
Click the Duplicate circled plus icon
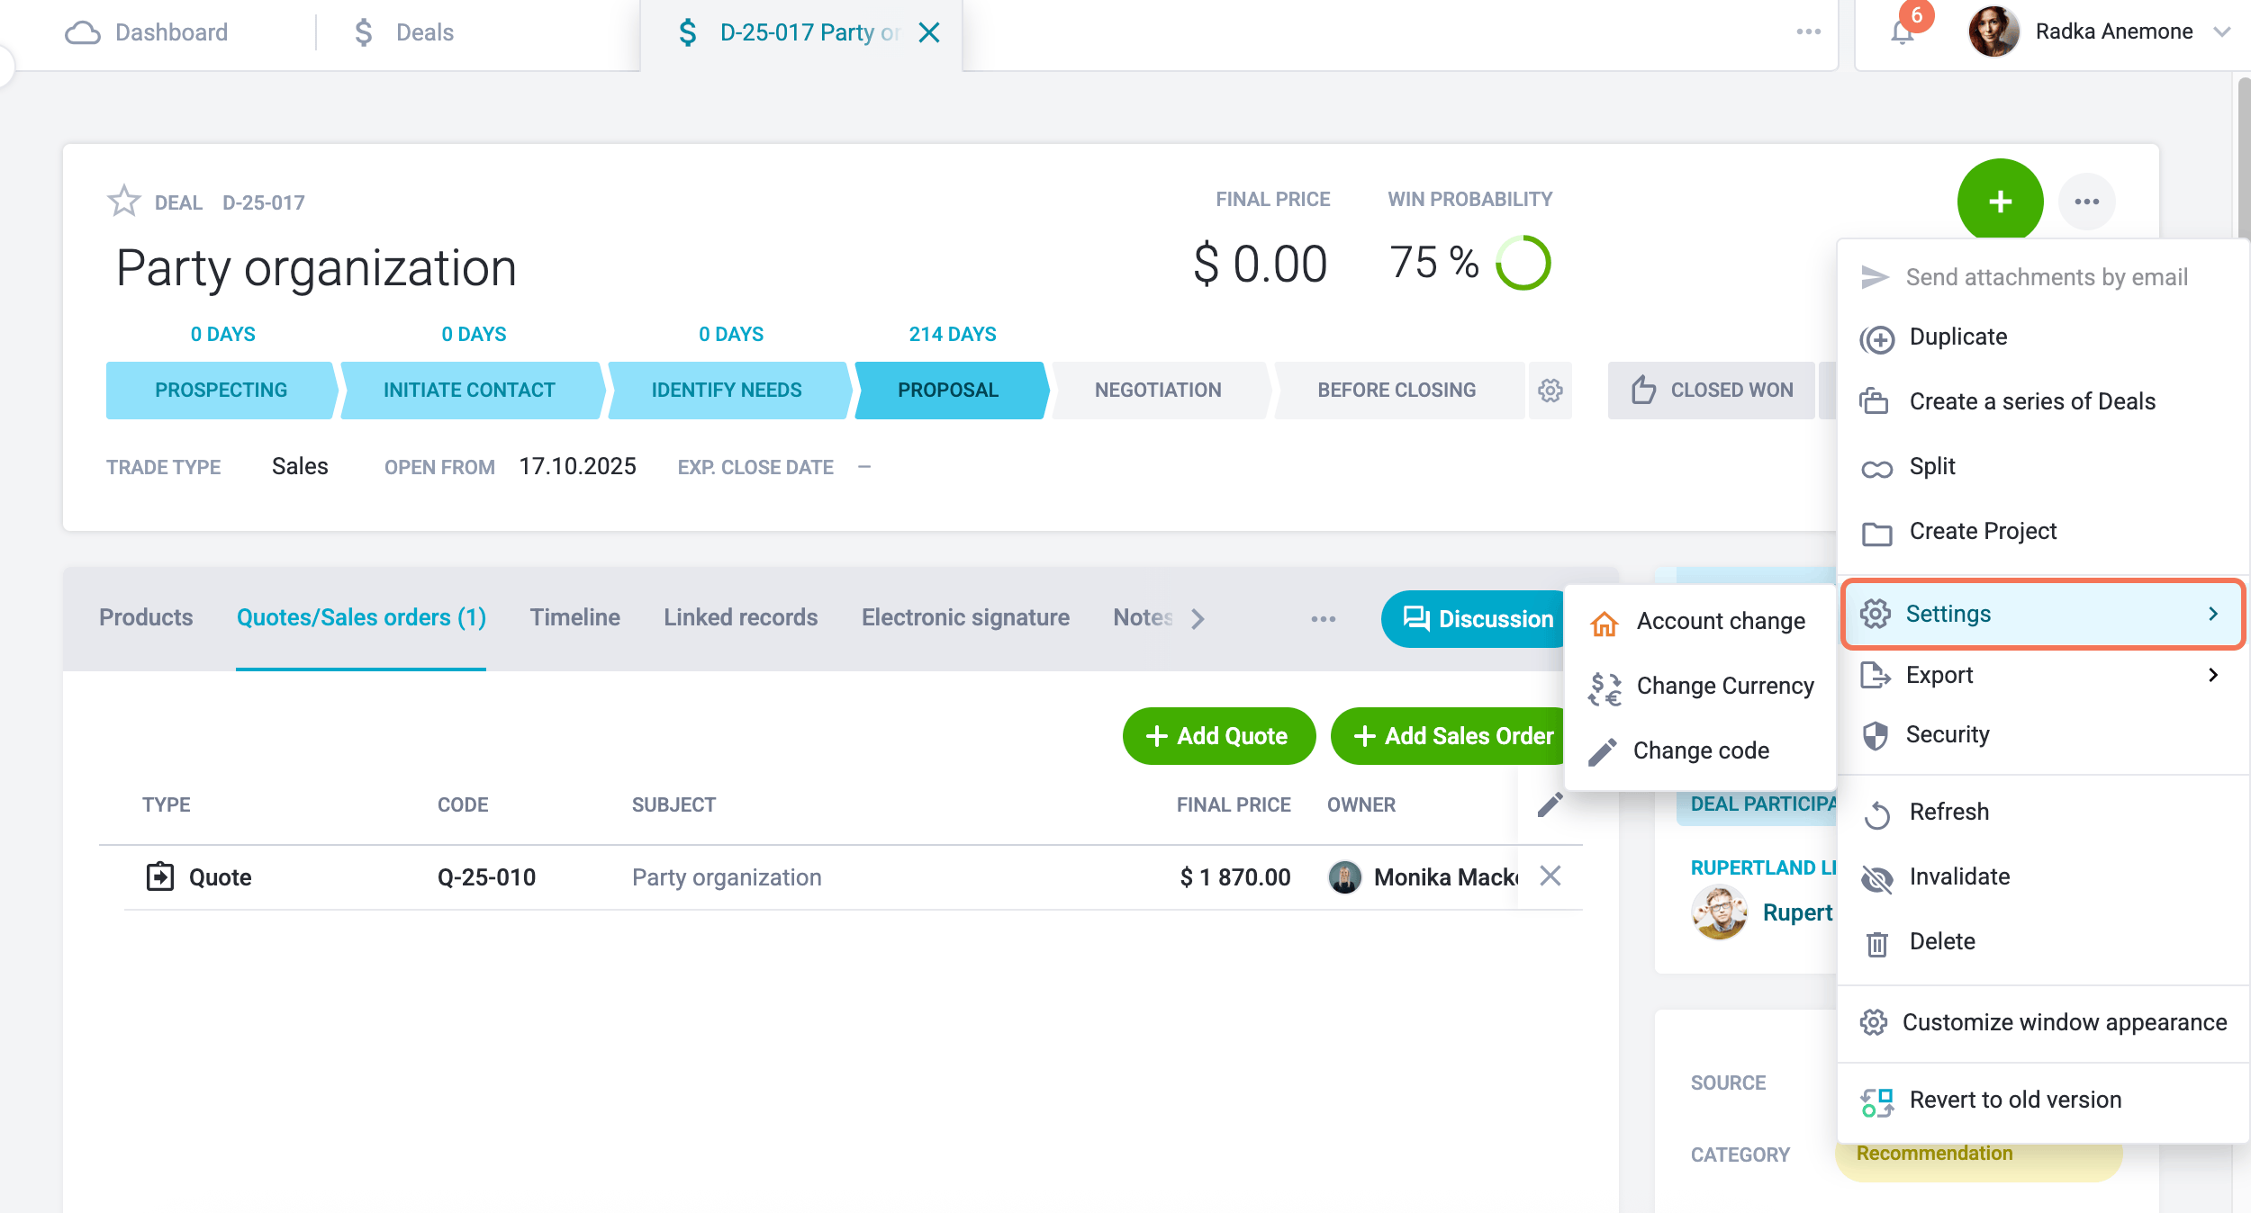point(1877,339)
